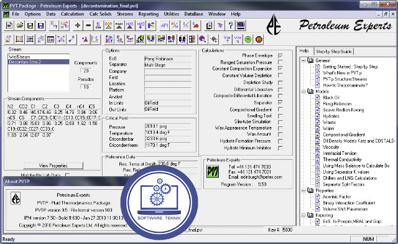This screenshot has height=244, width=398.
Task: Open the DataBase menu
Action: [x=193, y=14]
